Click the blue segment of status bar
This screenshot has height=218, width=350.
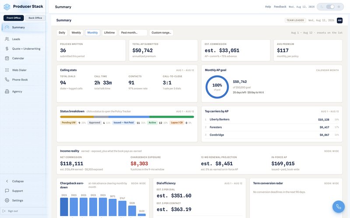(x=129, y=117)
